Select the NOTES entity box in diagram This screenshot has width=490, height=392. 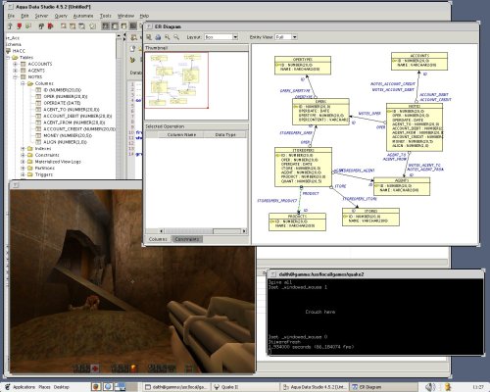point(415,127)
